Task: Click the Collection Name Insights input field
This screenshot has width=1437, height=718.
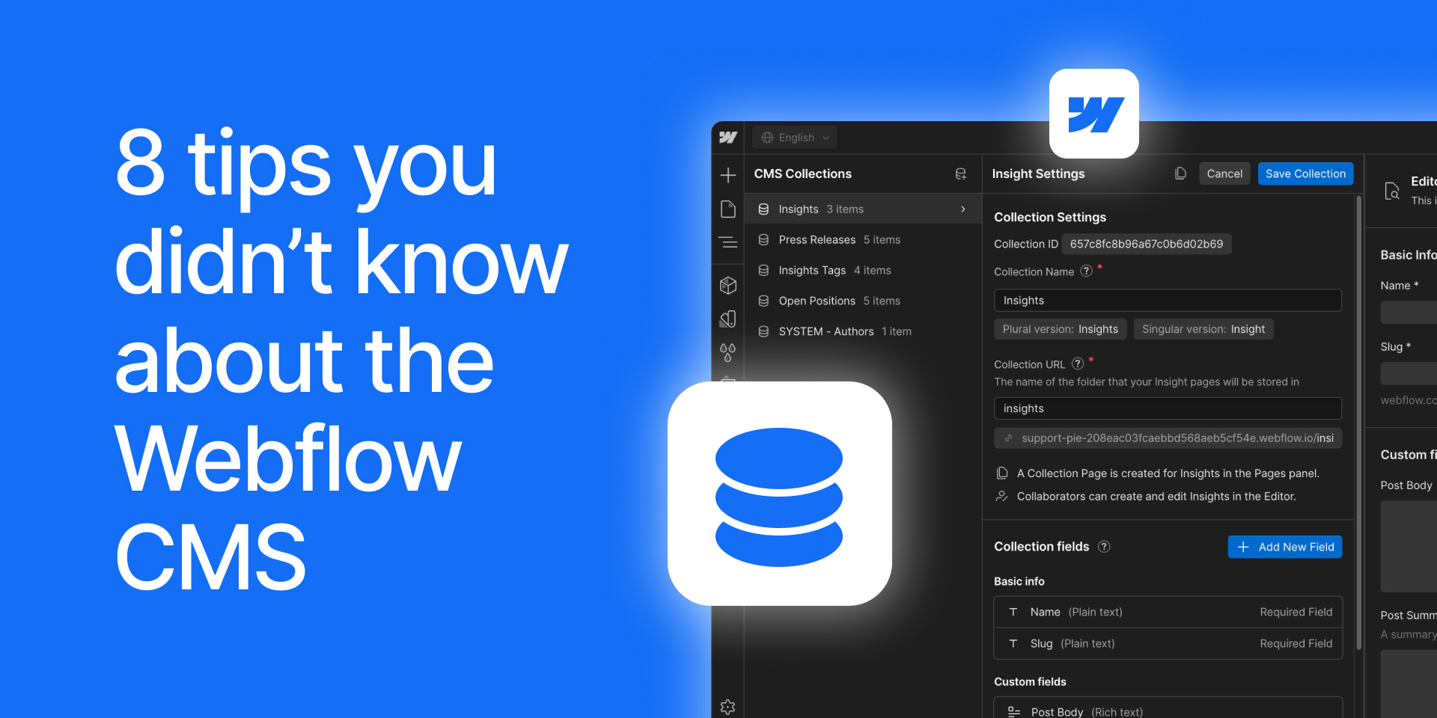Action: click(x=1168, y=300)
